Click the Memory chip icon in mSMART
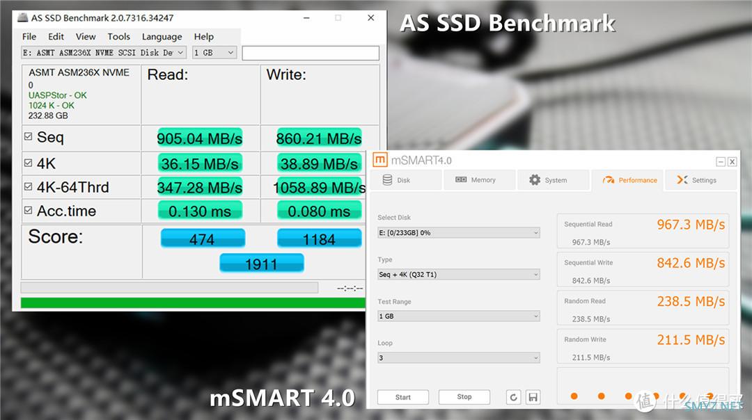The image size is (752, 420). (461, 179)
